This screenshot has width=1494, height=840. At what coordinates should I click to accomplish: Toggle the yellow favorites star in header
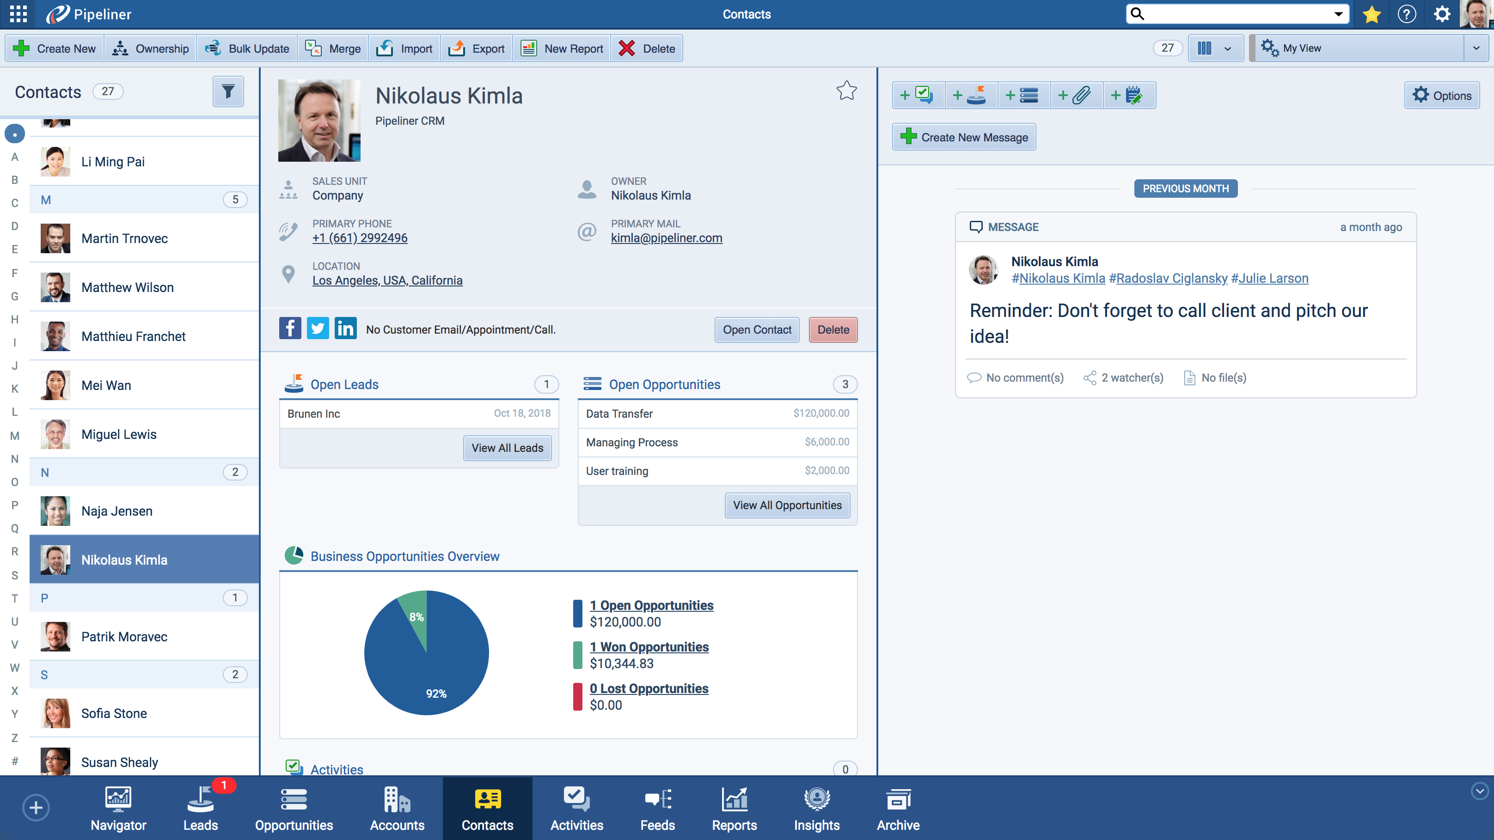1371,14
